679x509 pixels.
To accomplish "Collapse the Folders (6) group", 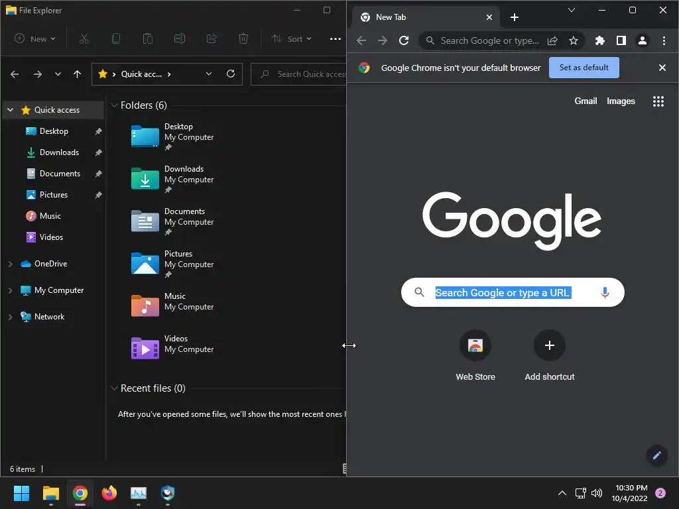I will 114,105.
